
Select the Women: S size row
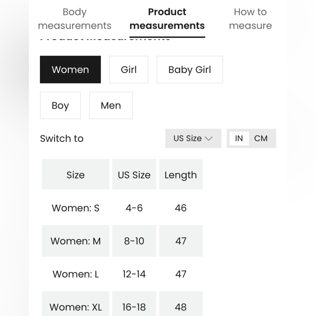coord(122,208)
